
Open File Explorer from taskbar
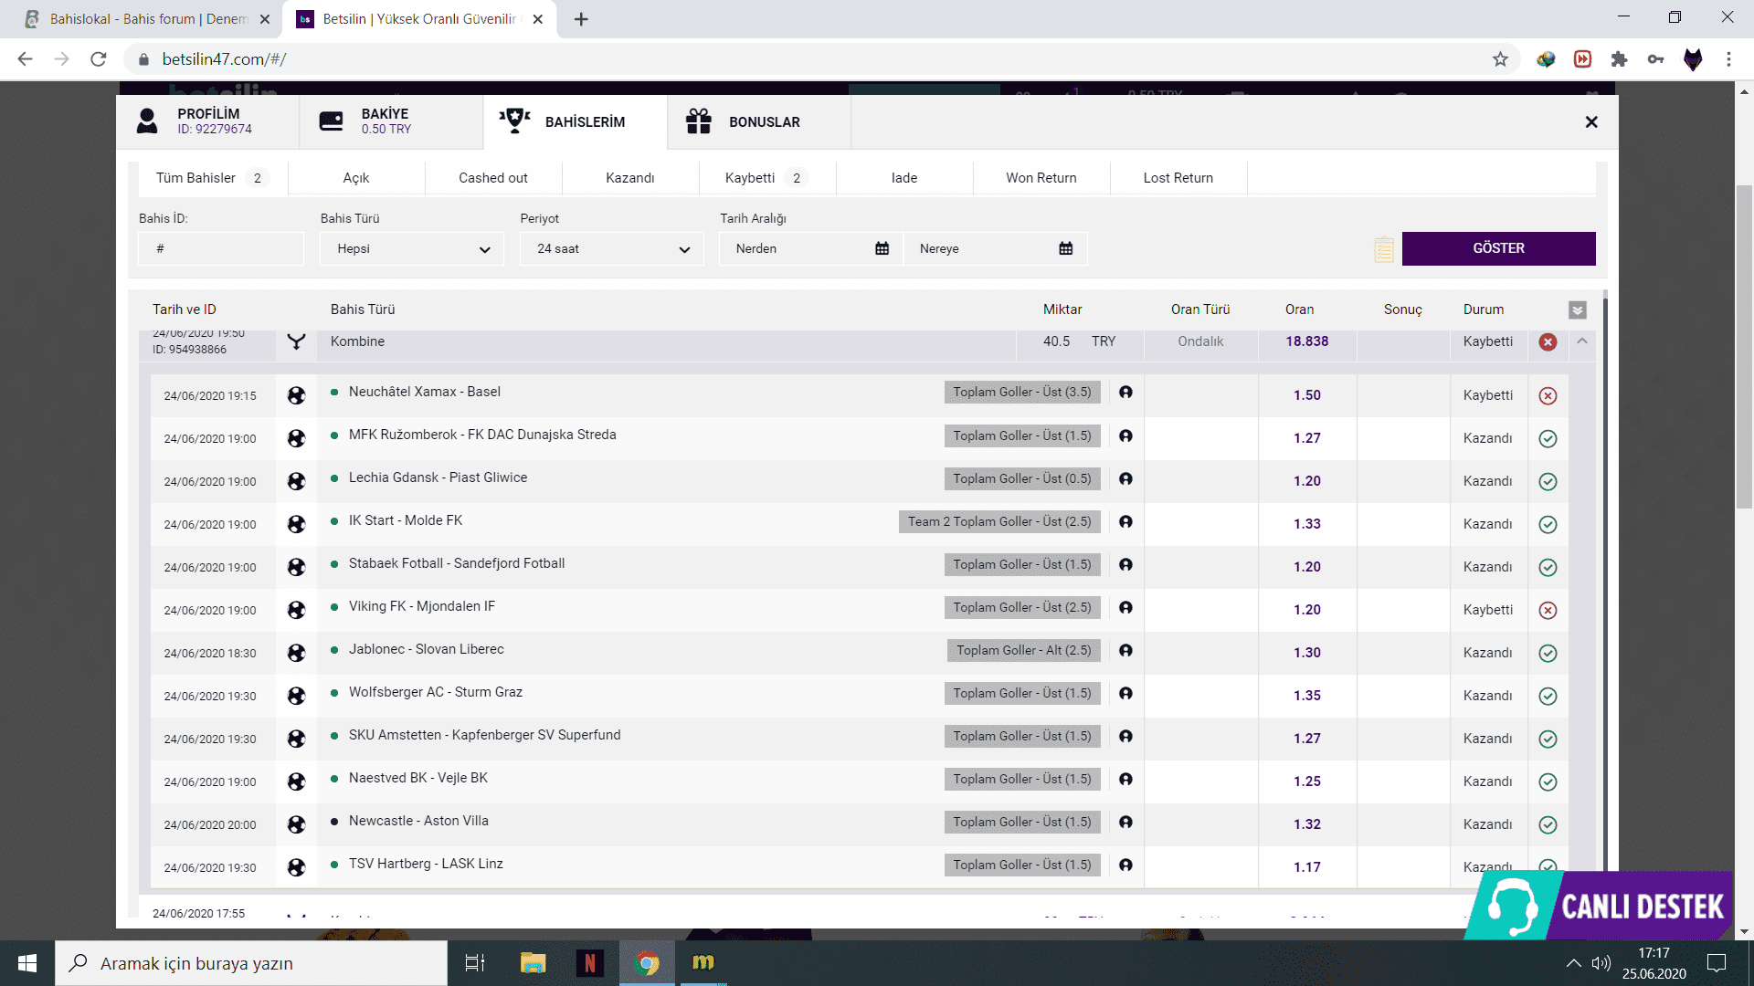(x=533, y=963)
